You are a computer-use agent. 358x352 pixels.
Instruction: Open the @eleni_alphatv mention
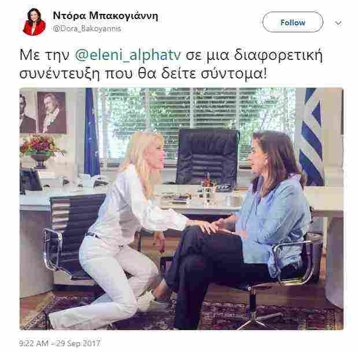coord(128,55)
